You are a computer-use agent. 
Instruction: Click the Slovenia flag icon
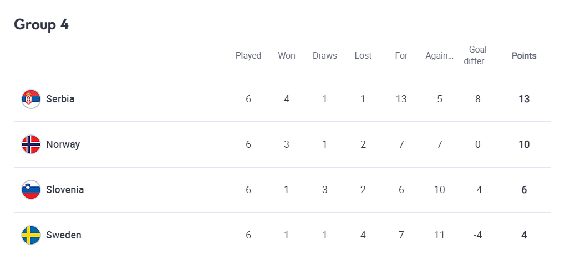tap(31, 190)
